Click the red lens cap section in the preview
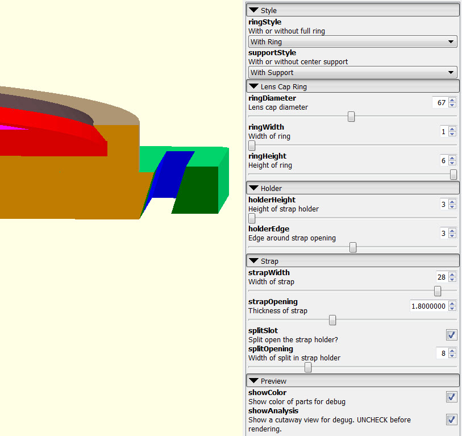Screen dimensions: 462x436 pyautogui.click(x=53, y=144)
